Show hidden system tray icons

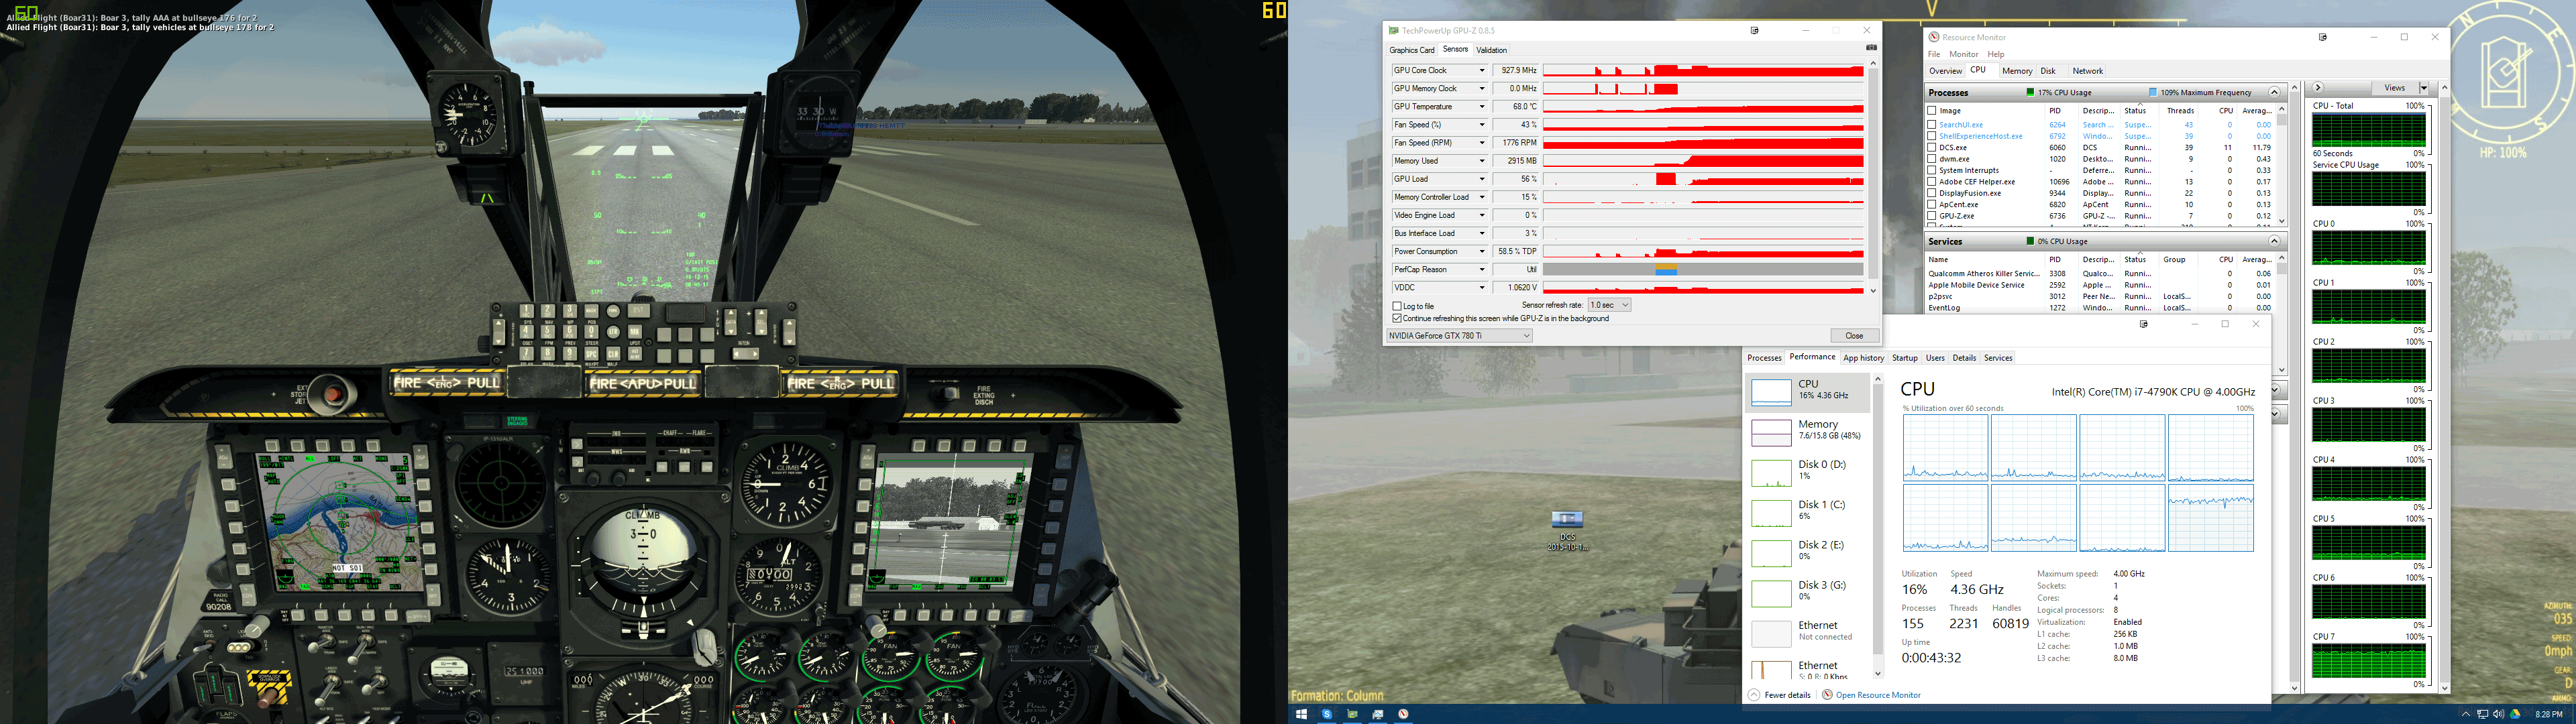(2465, 714)
